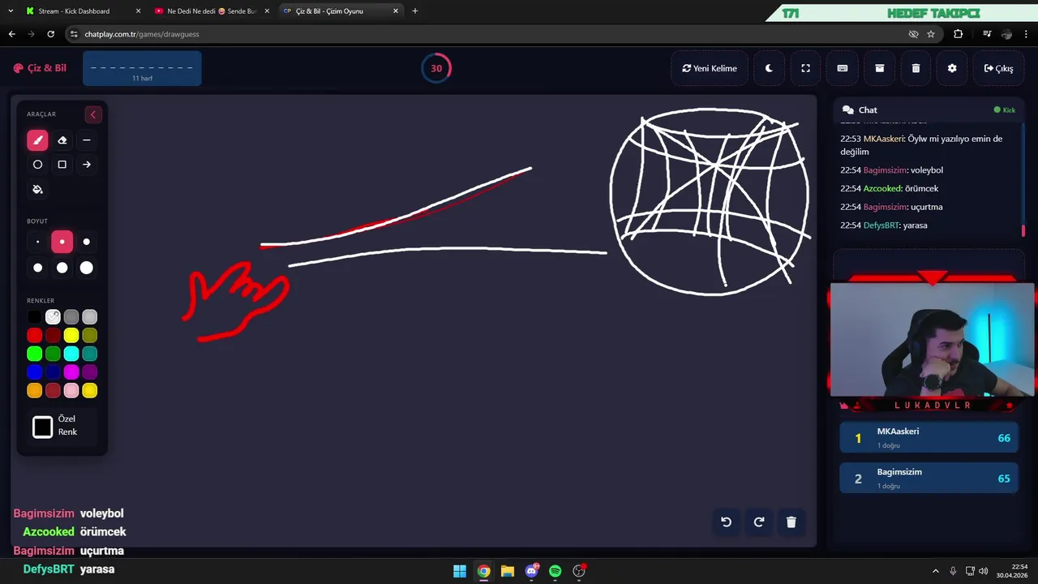Viewport: 1038px width, 584px height.
Task: Toggle dark mode moon button
Action: point(769,68)
